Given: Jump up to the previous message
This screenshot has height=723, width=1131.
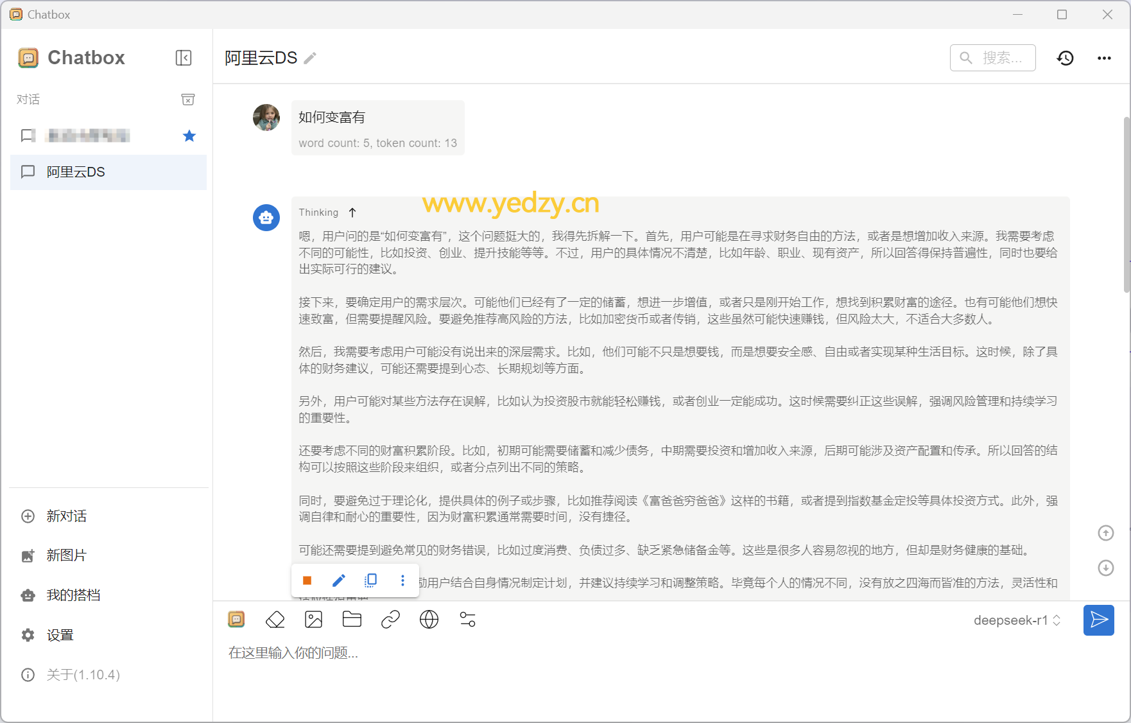Looking at the screenshot, I should tap(1105, 533).
